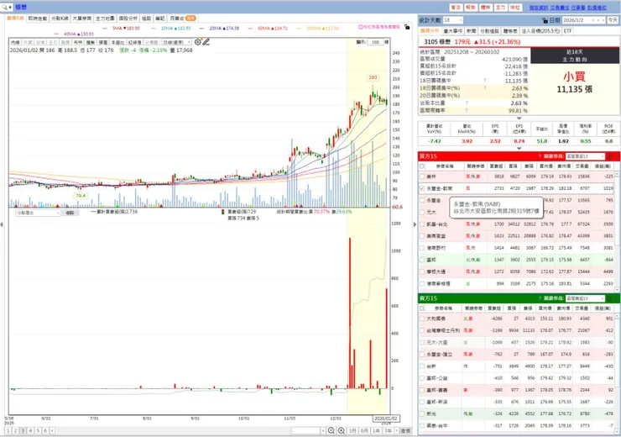621x437 pixels.
Task: Open the 關鍵券商 filter dropdown in 買方15
Action: tap(585, 156)
